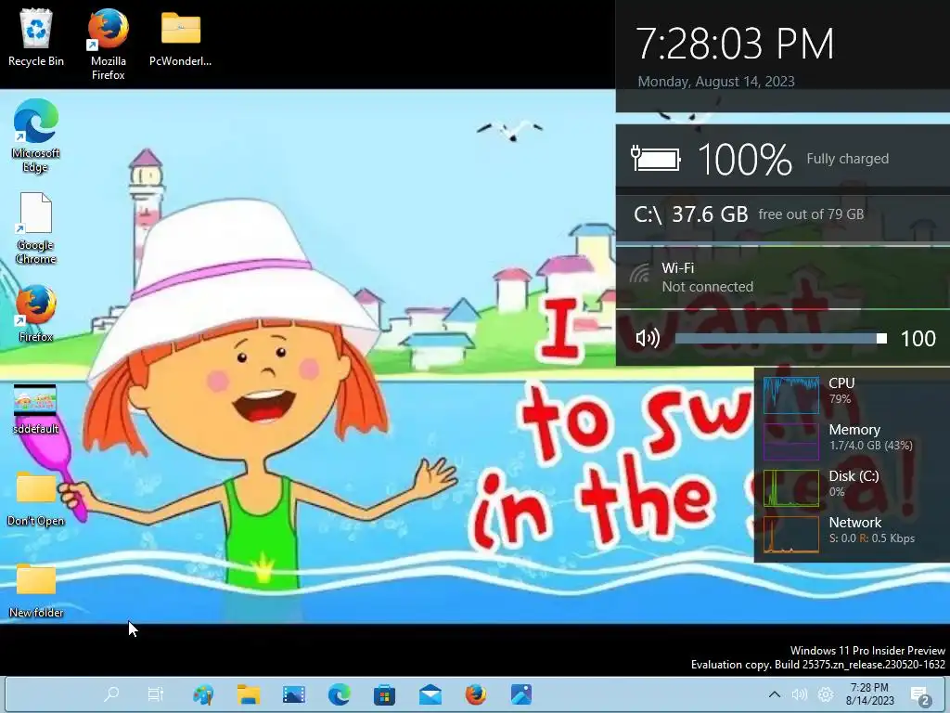The image size is (950, 713).
Task: Click the widget speaker mute icon
Action: point(648,338)
